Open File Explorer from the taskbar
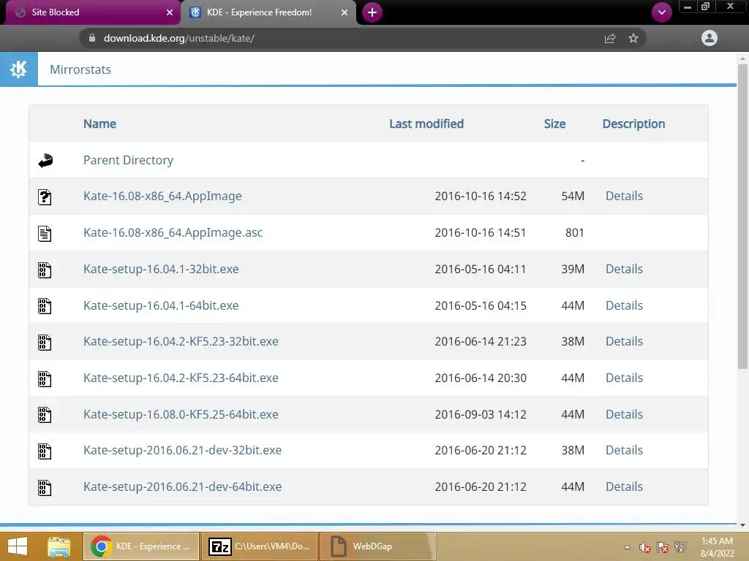Image resolution: width=749 pixels, height=561 pixels. pos(59,546)
